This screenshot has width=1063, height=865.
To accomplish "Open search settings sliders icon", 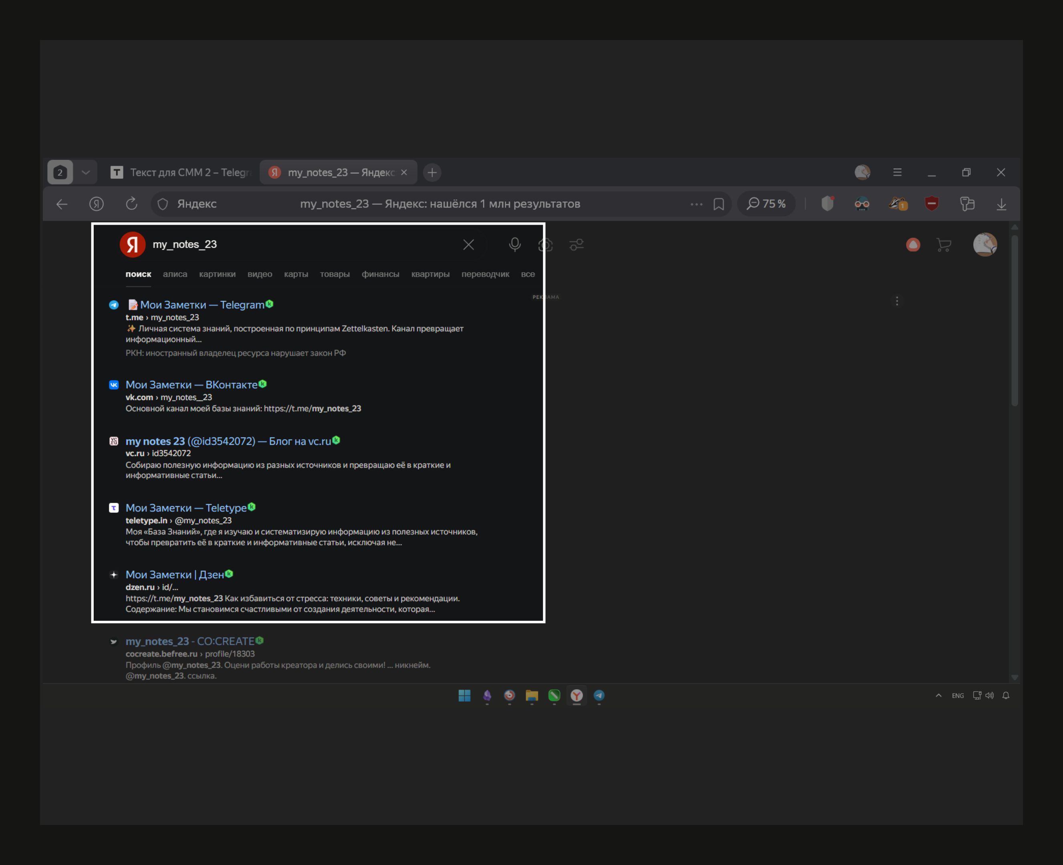I will click(x=576, y=245).
